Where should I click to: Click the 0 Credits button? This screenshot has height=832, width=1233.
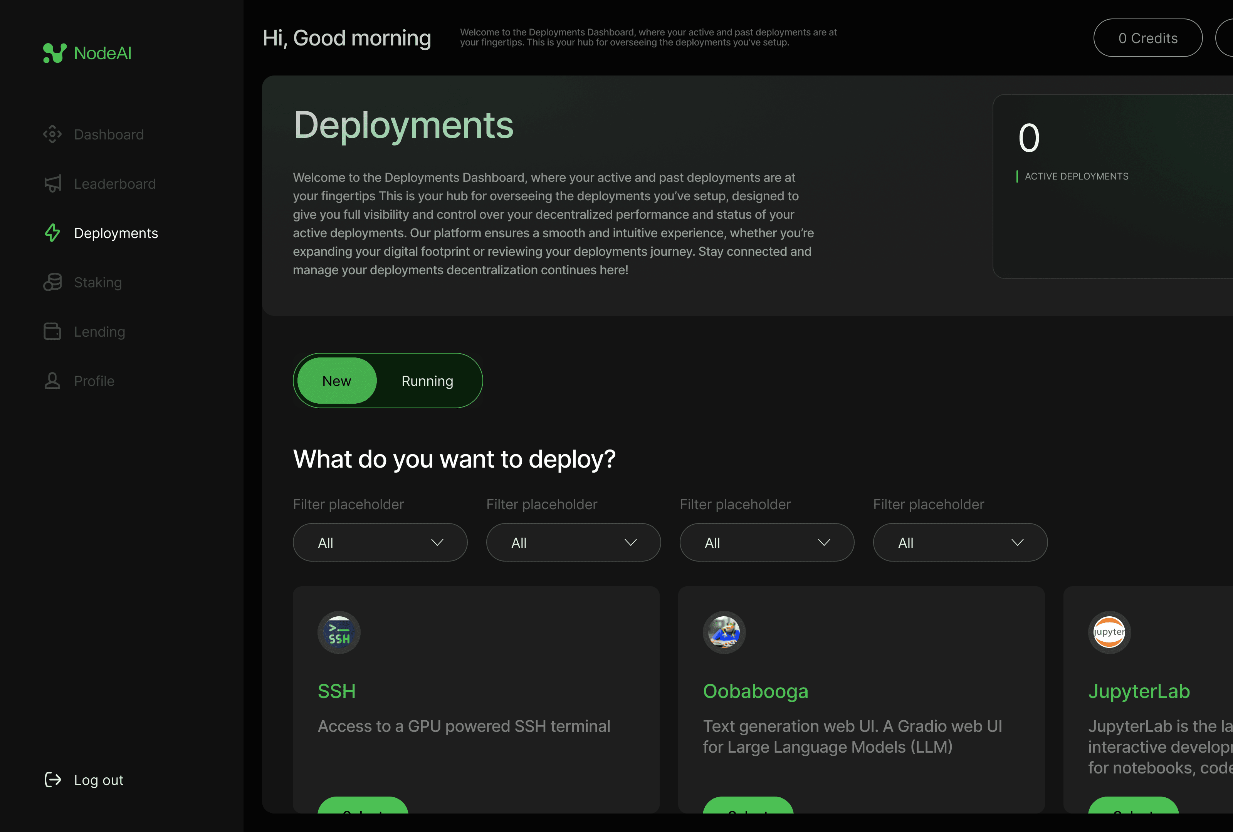click(1147, 38)
